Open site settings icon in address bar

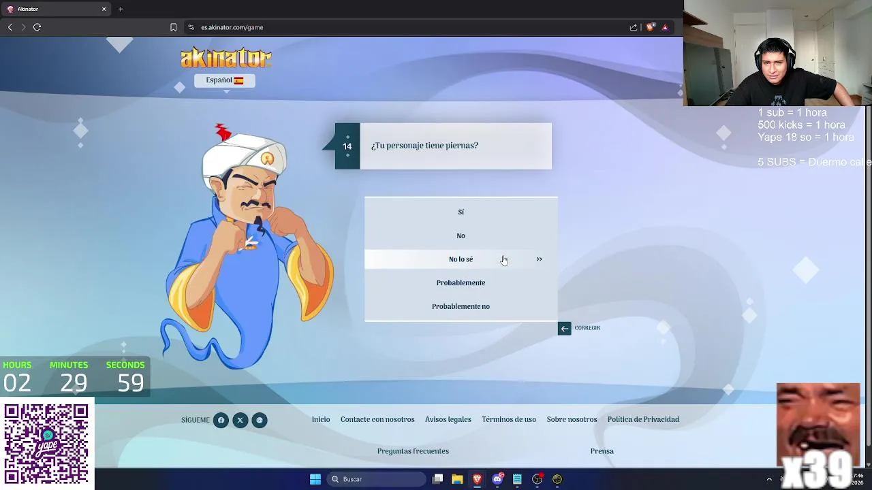tap(191, 27)
